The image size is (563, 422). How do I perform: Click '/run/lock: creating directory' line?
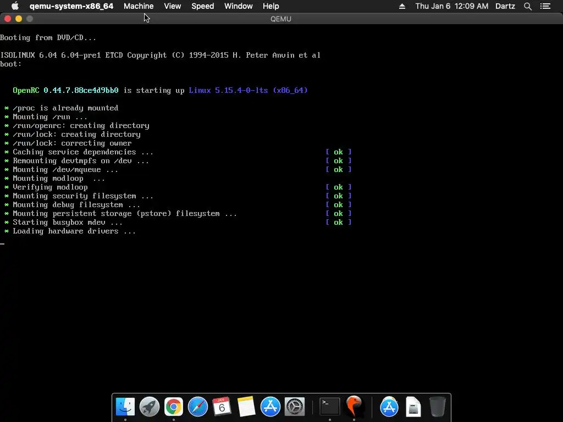(x=76, y=134)
